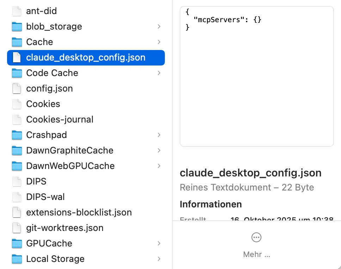Click the JSON text preview area
Screen dimensions: 341x269
pos(256,76)
